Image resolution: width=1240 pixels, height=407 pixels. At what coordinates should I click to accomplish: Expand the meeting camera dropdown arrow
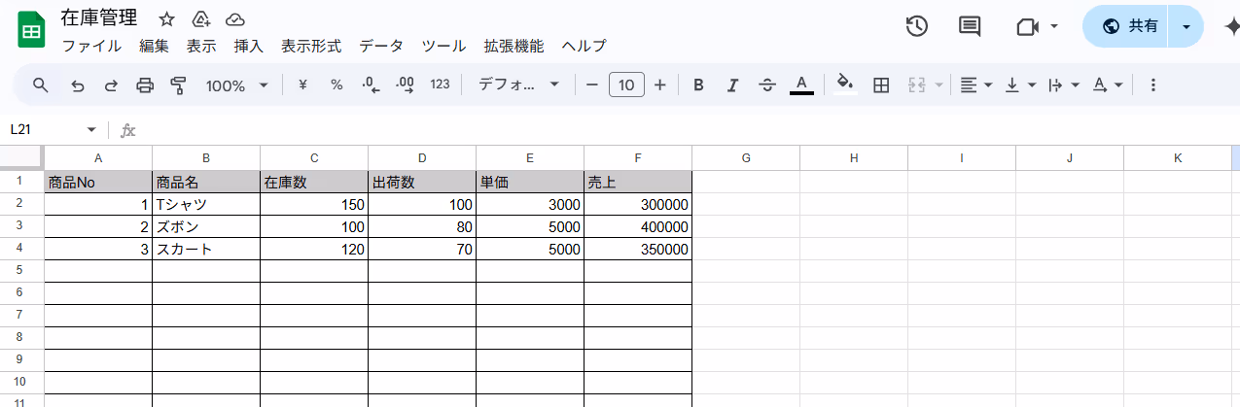tap(1054, 27)
